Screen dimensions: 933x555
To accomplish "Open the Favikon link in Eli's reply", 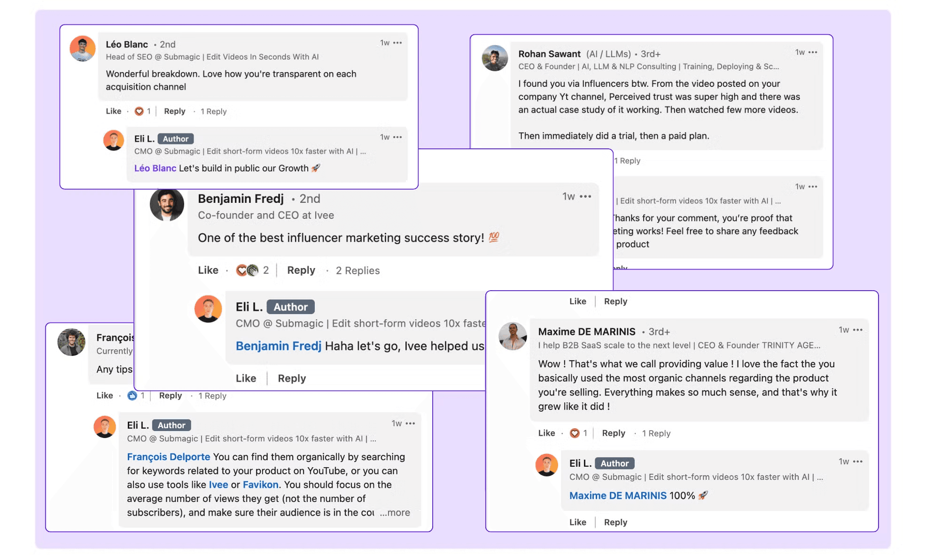I will (x=261, y=485).
